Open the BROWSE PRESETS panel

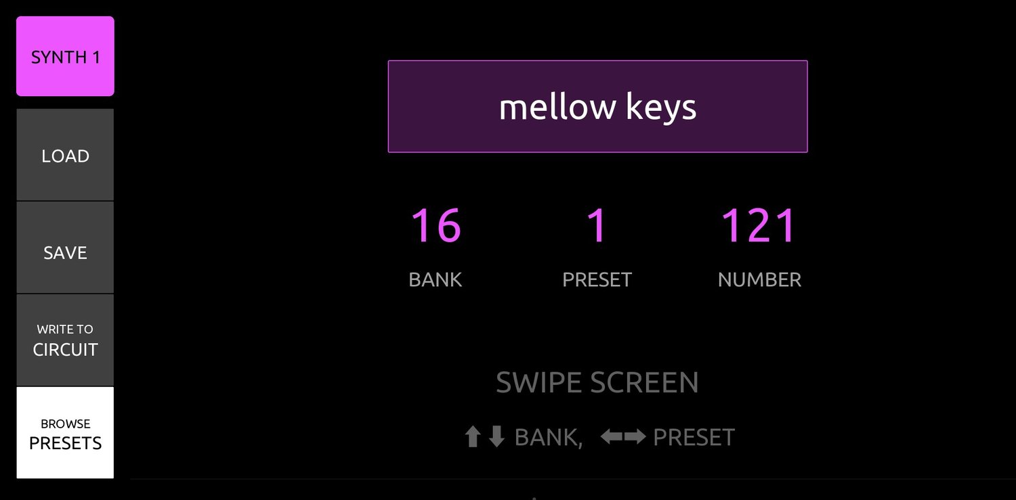[x=65, y=433]
